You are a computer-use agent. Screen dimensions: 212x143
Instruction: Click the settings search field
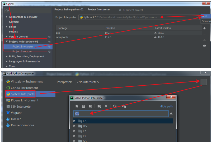pyautogui.click(x=28, y=11)
